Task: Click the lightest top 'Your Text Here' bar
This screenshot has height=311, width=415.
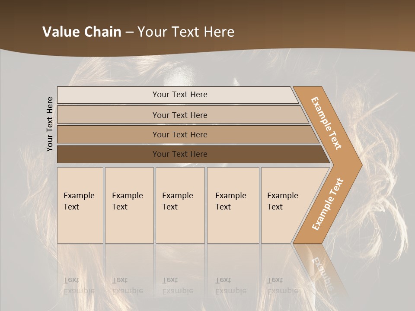Action: tap(178, 95)
